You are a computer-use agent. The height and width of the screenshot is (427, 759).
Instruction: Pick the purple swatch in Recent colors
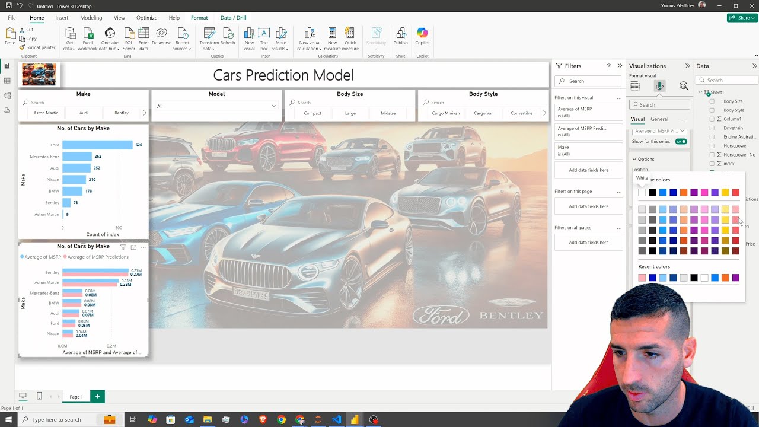735,278
